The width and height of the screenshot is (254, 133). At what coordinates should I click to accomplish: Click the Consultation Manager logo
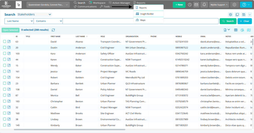pyautogui.click(x=6, y=5)
